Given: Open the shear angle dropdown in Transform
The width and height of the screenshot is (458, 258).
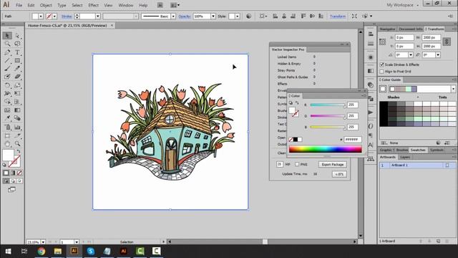Looking at the screenshot, I should pyautogui.click(x=438, y=54).
